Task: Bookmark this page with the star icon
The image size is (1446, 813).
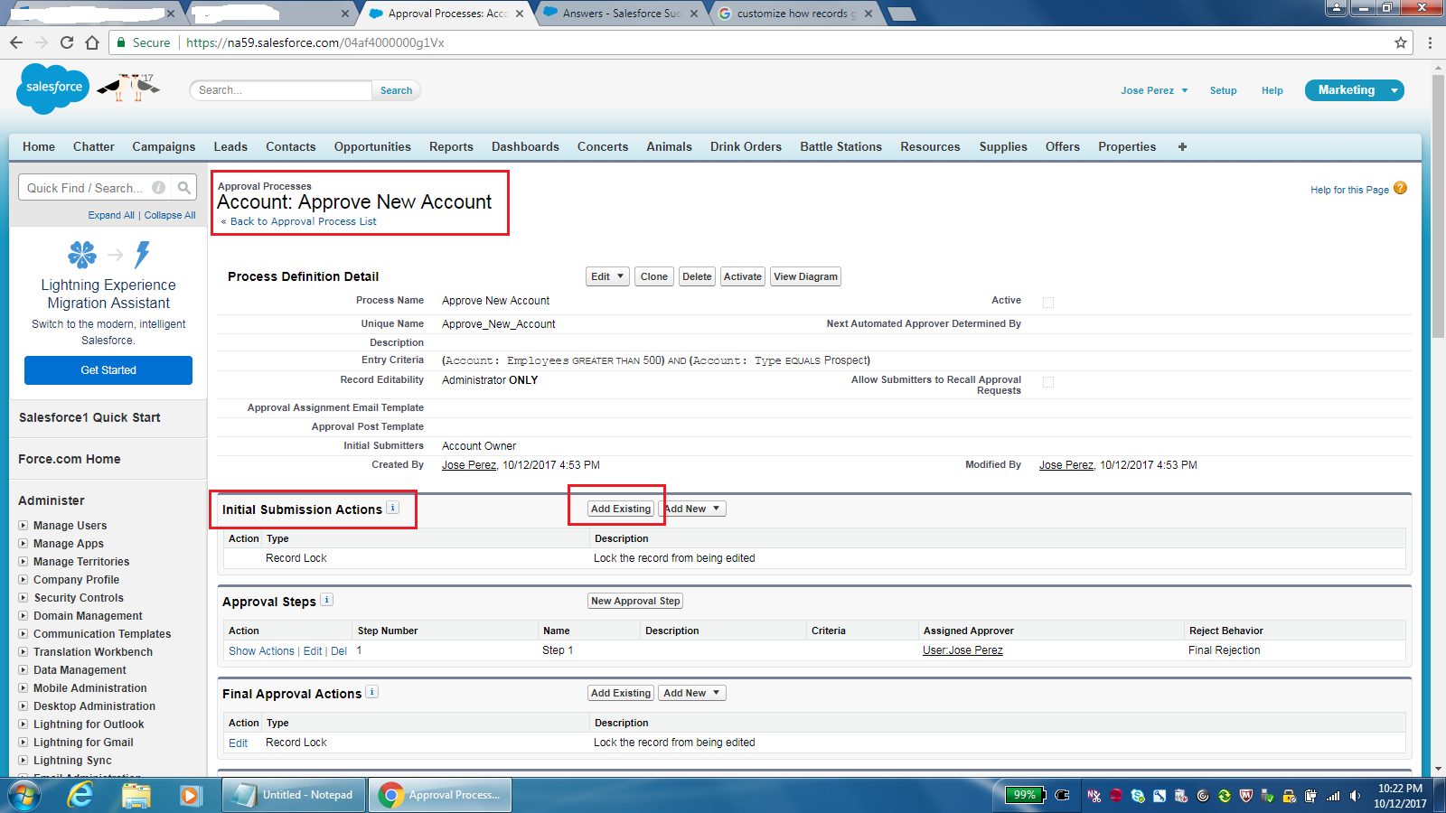Action: pyautogui.click(x=1401, y=42)
